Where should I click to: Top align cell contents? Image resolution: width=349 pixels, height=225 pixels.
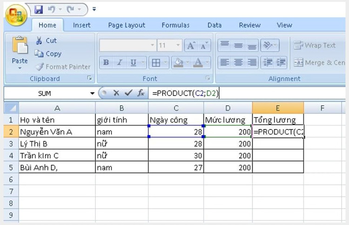pyautogui.click(x=225, y=46)
